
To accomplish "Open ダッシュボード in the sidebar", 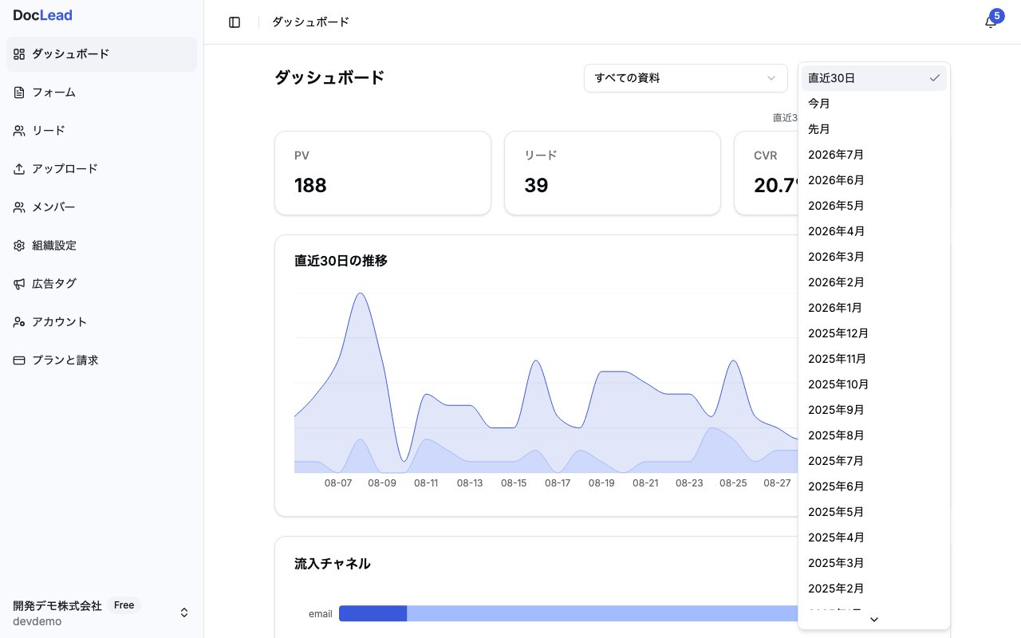I will (x=101, y=54).
